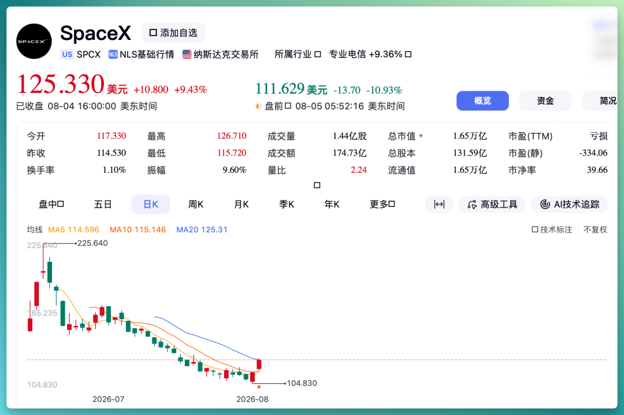624x415 pixels.
Task: Select 年K chart view
Action: coord(332,204)
